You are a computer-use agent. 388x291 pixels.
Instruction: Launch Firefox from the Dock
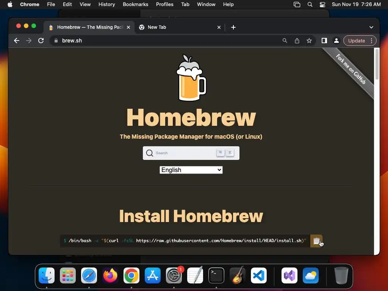[x=110, y=275]
